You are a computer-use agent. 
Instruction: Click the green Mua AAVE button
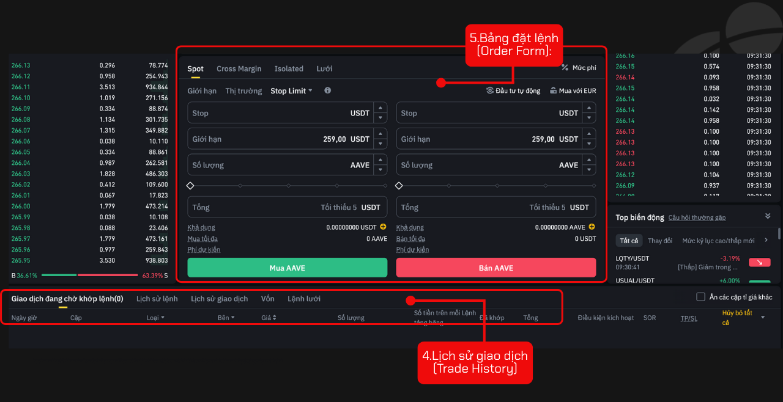[287, 268]
